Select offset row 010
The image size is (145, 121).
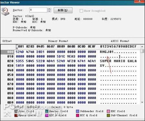[10, 56]
